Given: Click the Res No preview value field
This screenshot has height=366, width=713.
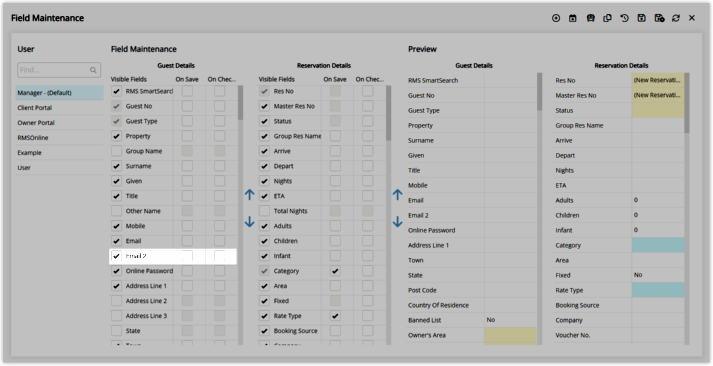Looking at the screenshot, I should click(658, 80).
